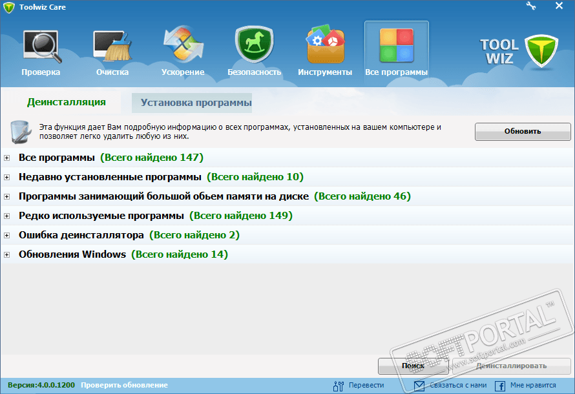Screen dimensions: 575x394
Task: Click the (Всего найдено 149) count
Action: [x=241, y=216]
